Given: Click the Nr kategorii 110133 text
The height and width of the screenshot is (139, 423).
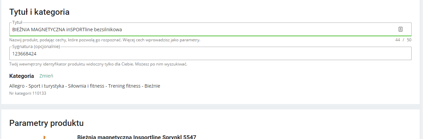Looking at the screenshot, I should pos(27,93).
